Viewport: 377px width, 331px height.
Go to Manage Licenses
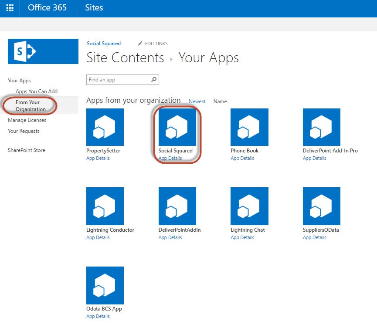coord(27,120)
